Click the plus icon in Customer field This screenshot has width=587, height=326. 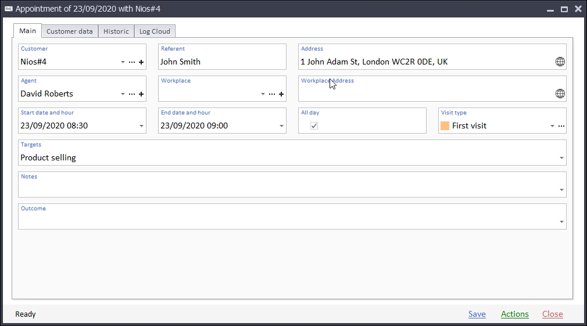141,62
